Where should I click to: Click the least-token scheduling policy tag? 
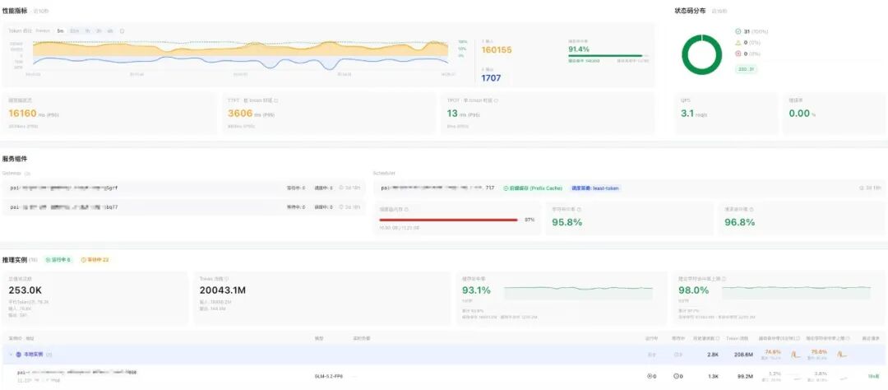[596, 188]
